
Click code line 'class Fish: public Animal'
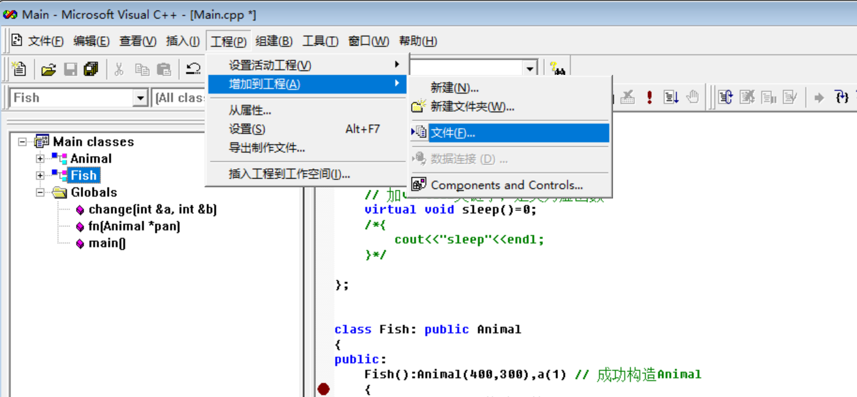(x=428, y=330)
